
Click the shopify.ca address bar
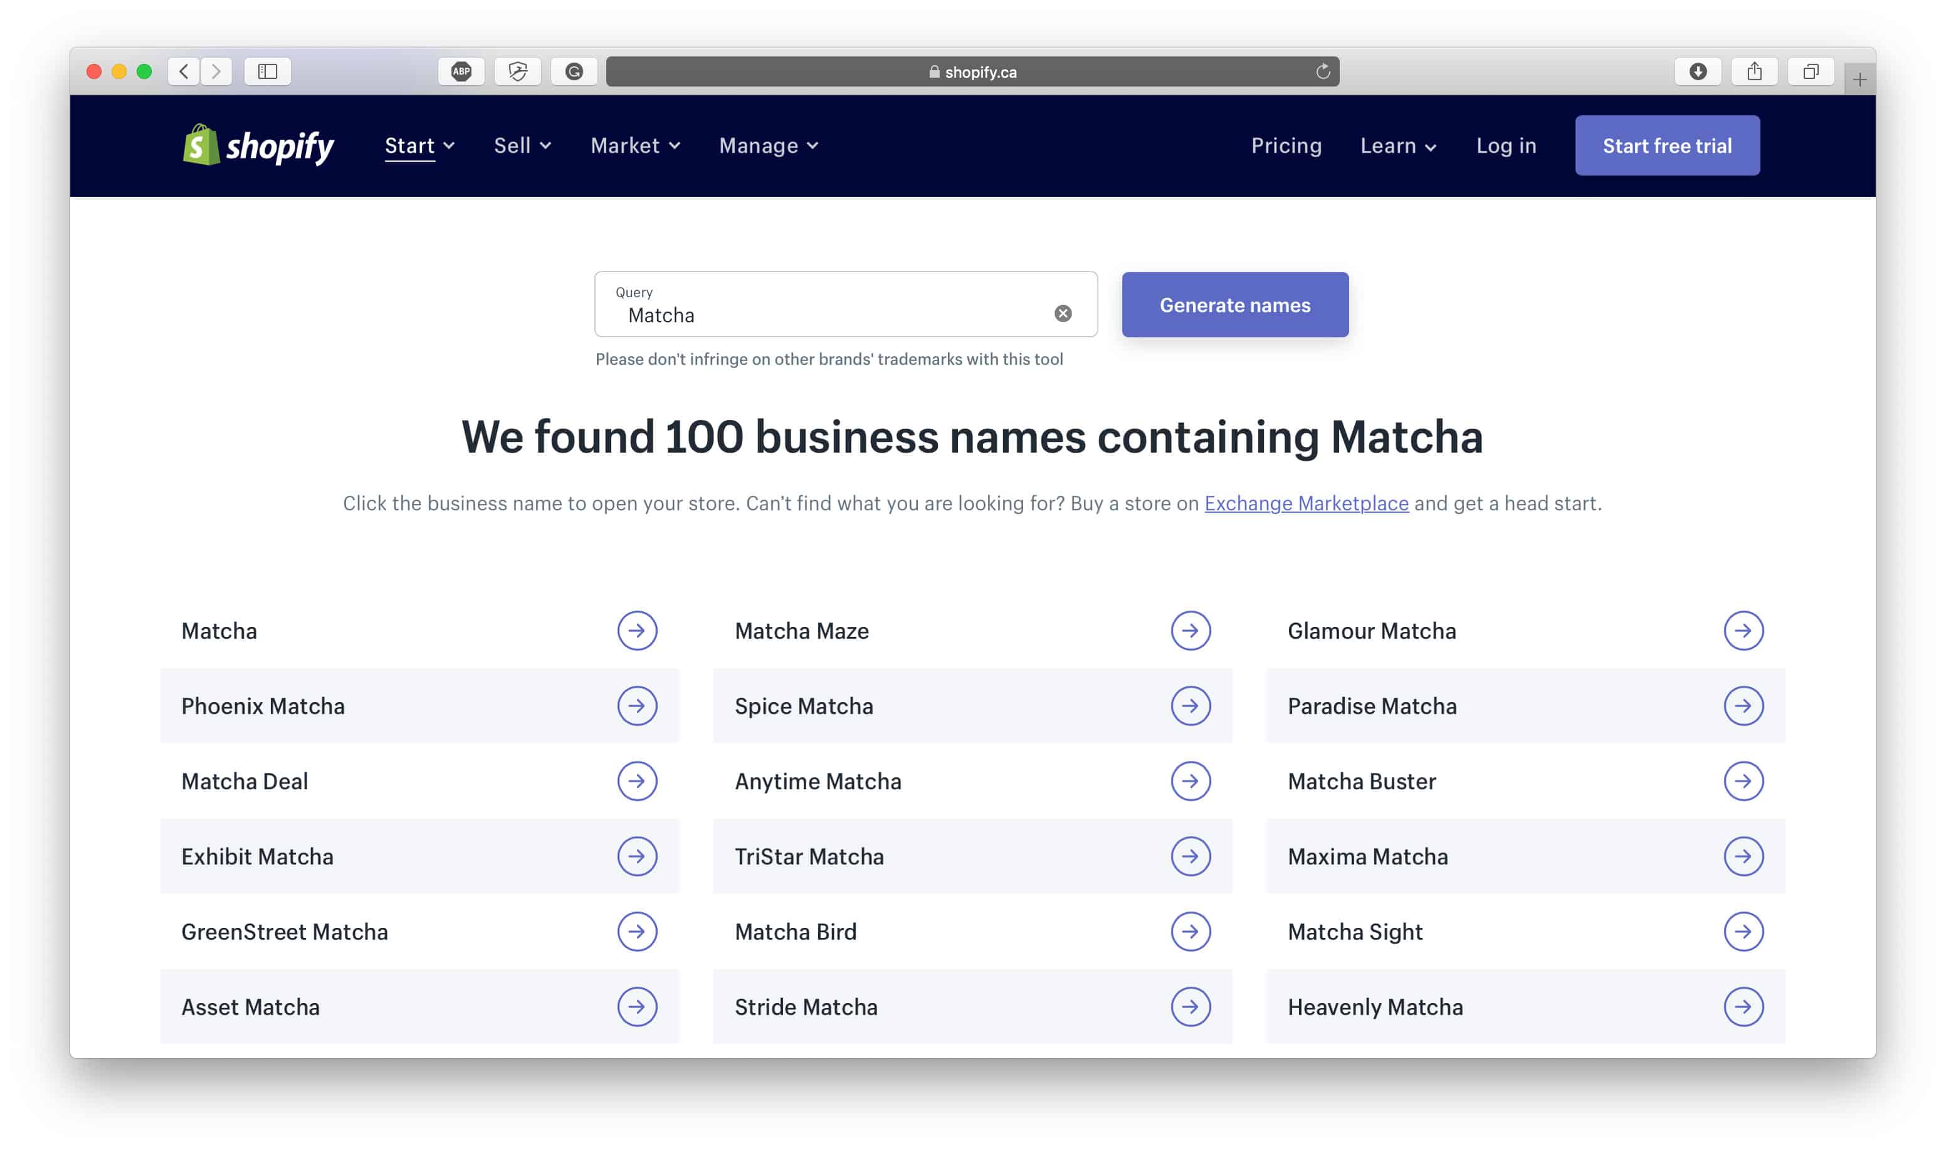(972, 71)
